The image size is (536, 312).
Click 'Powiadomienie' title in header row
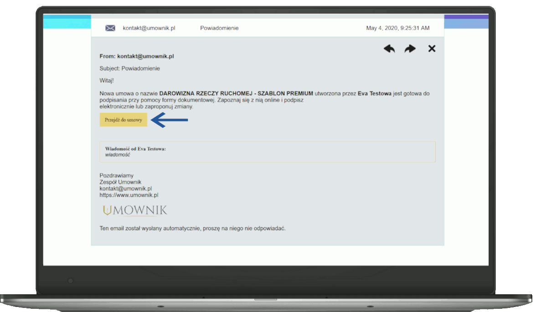tap(220, 28)
